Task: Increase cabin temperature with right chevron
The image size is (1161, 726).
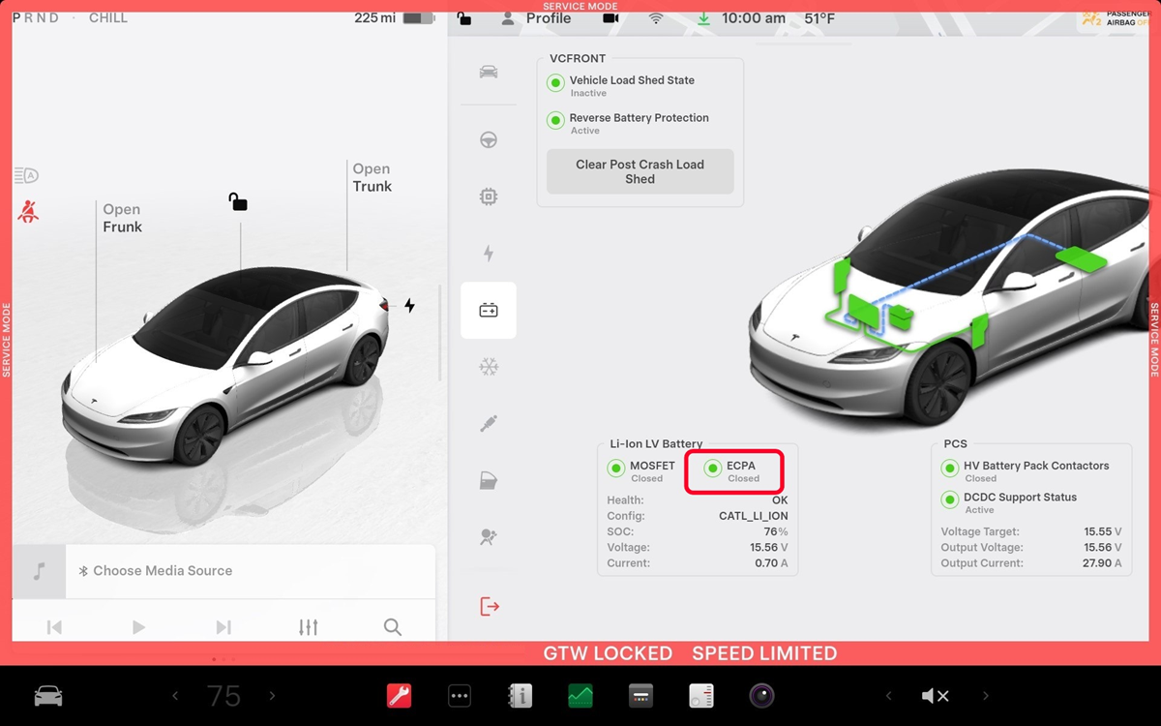Action: click(272, 696)
